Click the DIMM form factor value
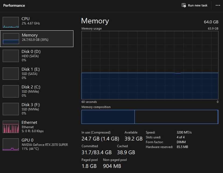 [x=181, y=142]
